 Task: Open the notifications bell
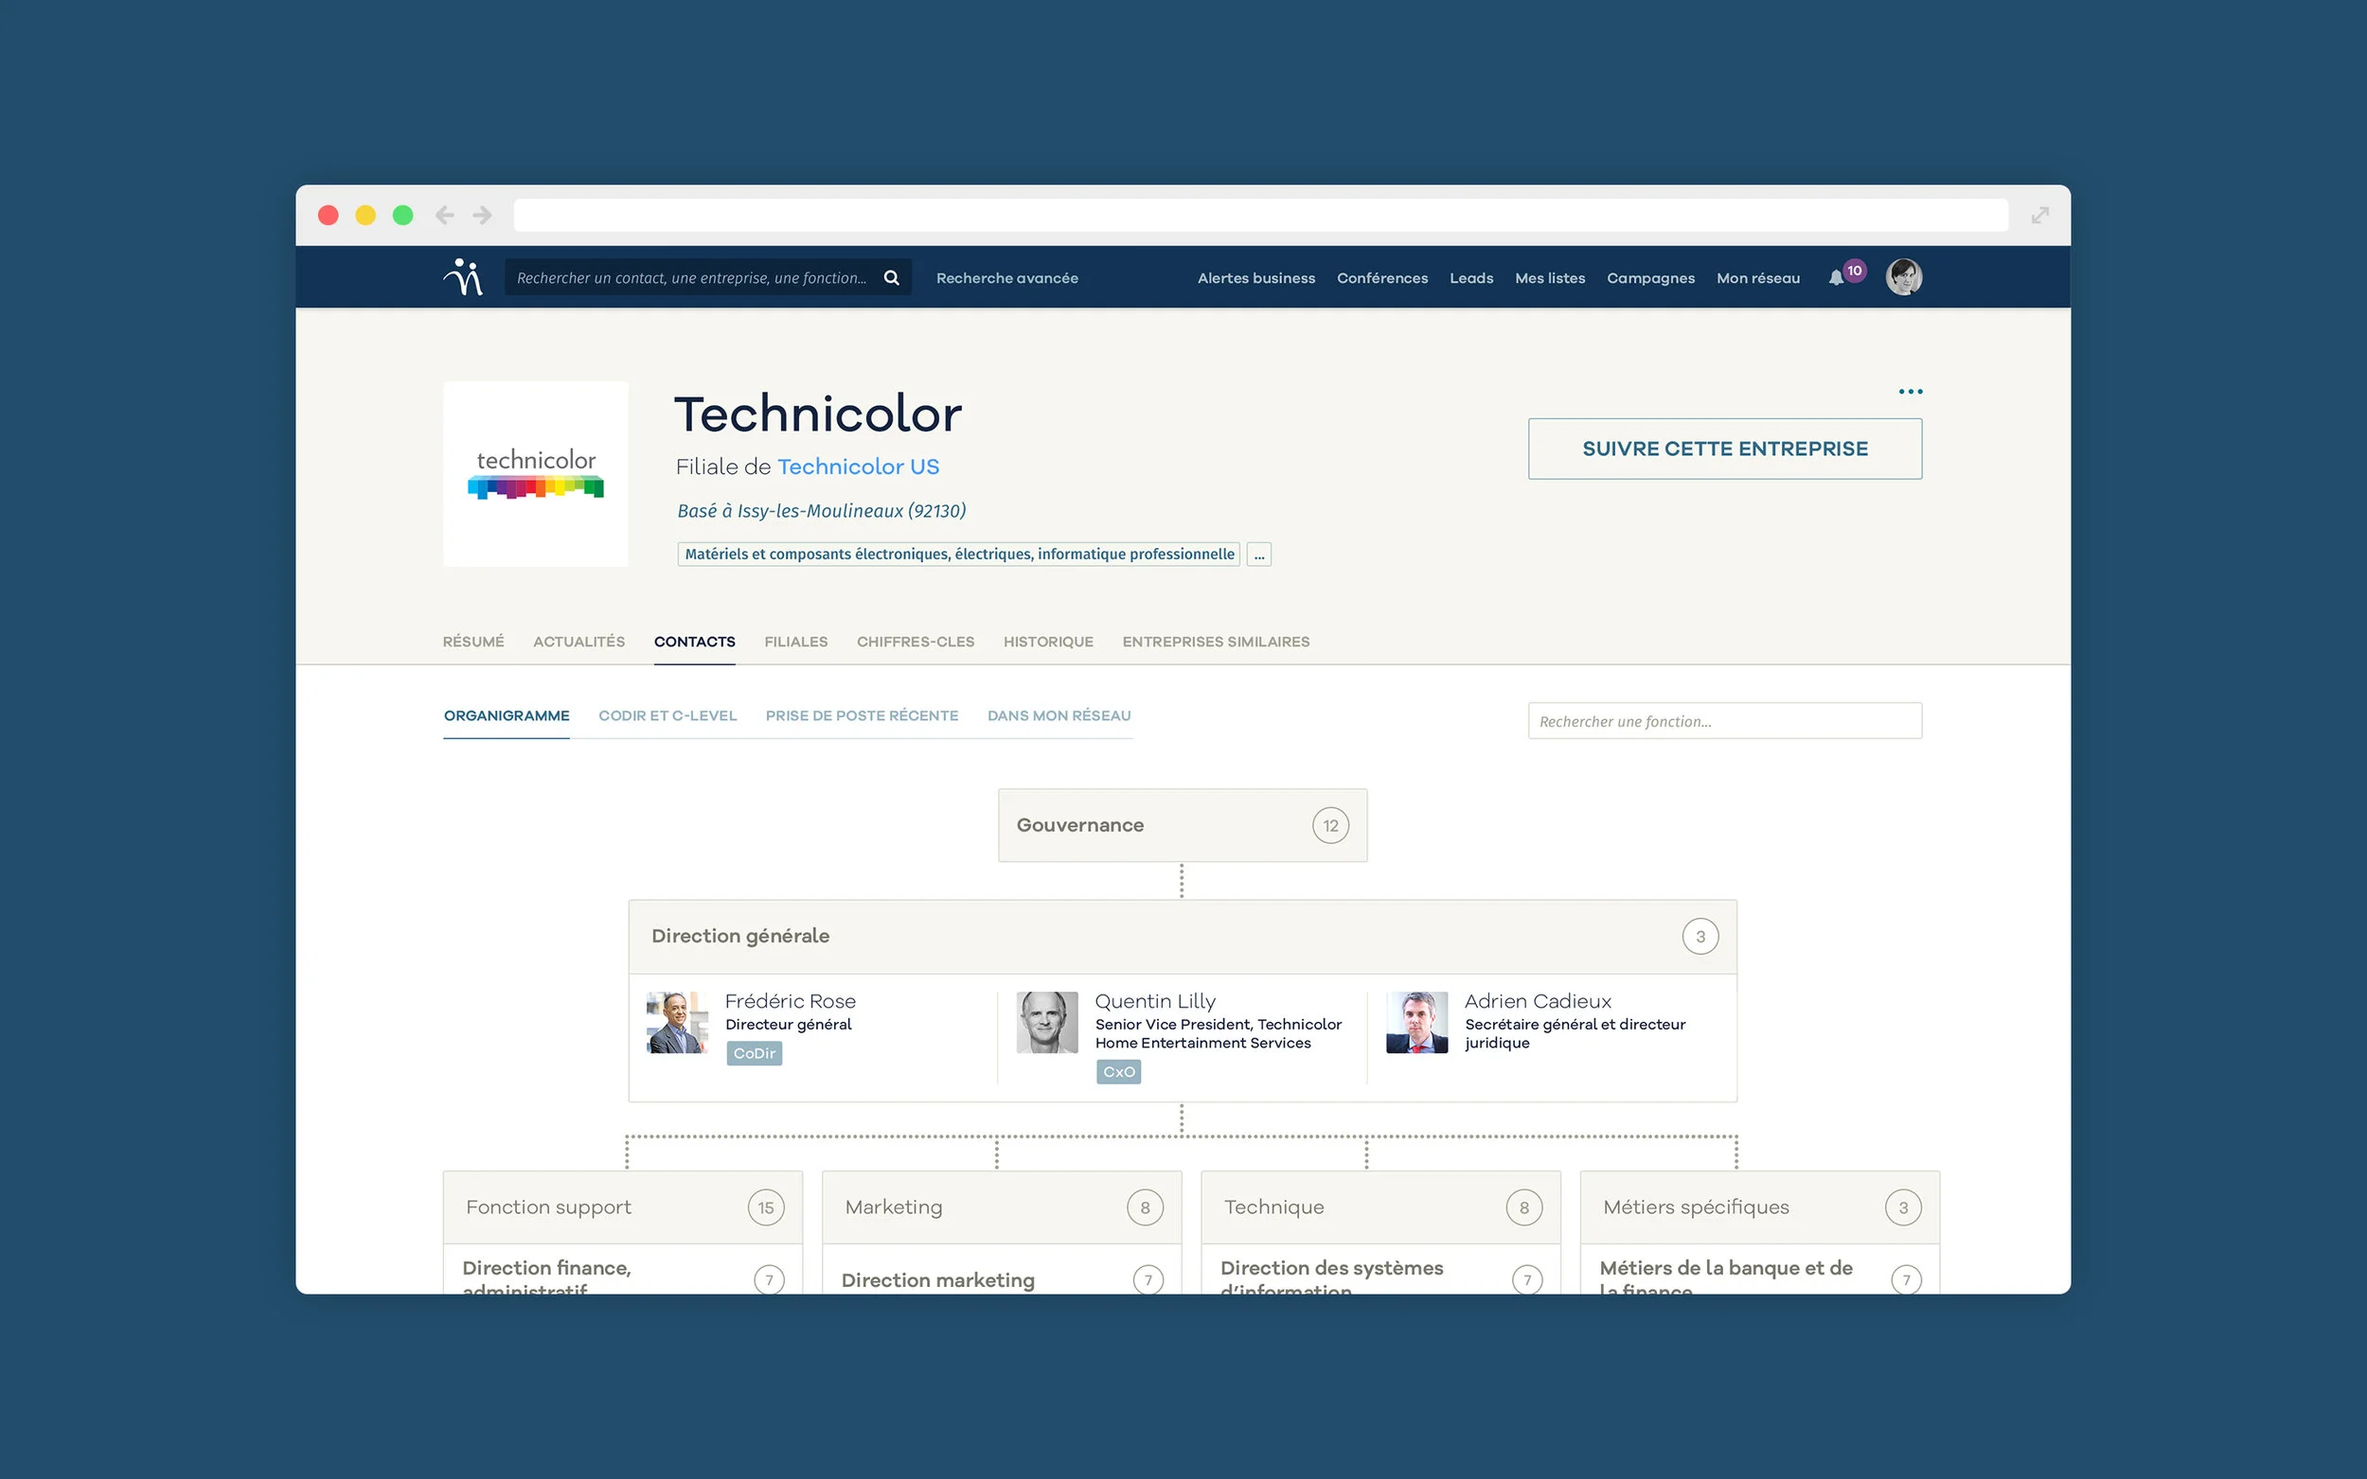tap(1836, 279)
